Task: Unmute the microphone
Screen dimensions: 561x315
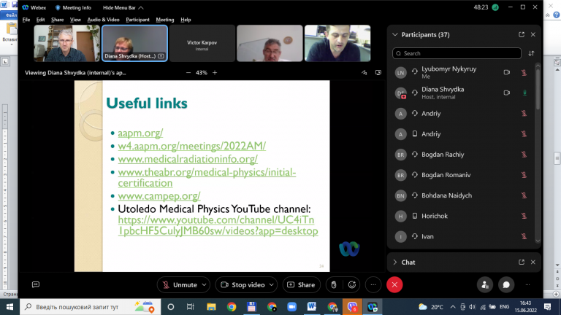Action: point(179,284)
